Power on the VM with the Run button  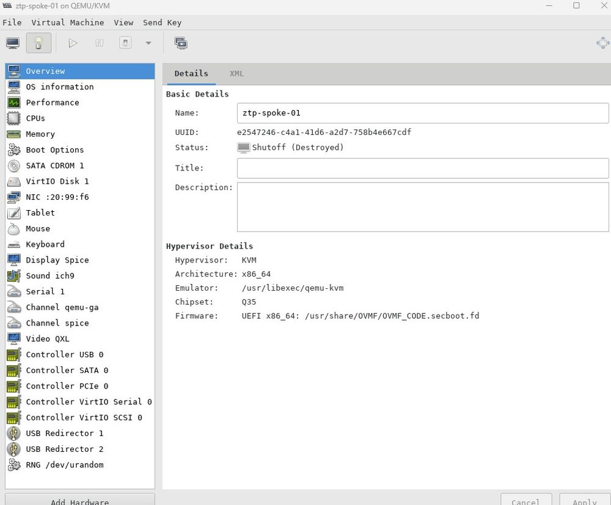tap(73, 43)
